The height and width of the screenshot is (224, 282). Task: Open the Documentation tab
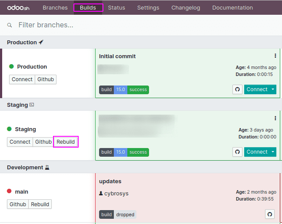pos(232,7)
